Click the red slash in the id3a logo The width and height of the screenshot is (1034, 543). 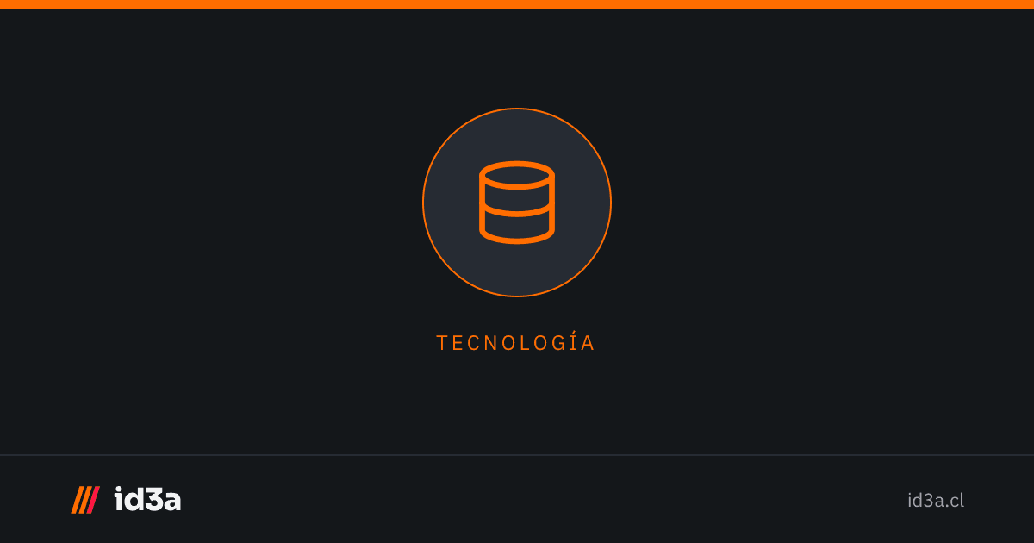[93, 500]
